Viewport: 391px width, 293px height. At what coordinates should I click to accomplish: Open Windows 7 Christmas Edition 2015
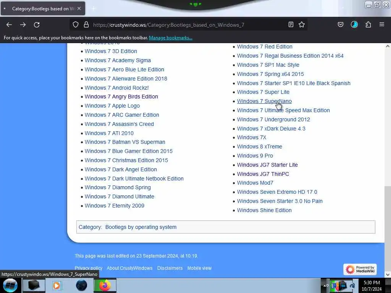[x=126, y=161]
